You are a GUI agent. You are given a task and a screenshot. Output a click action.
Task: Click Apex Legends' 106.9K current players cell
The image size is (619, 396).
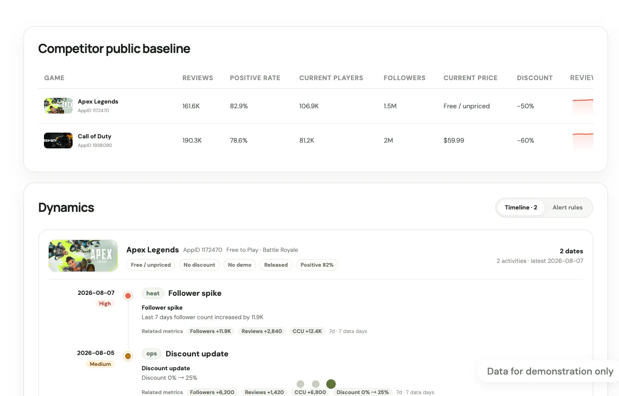(x=309, y=106)
